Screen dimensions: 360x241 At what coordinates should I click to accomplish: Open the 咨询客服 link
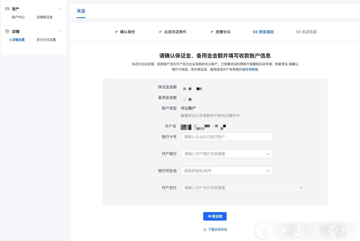pos(252,69)
